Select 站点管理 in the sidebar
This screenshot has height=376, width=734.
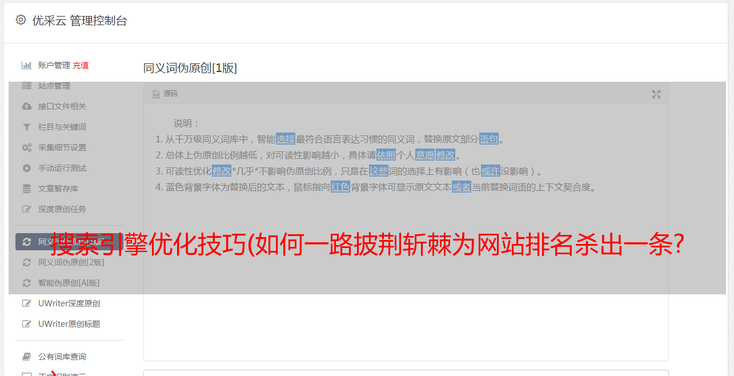[x=54, y=86]
